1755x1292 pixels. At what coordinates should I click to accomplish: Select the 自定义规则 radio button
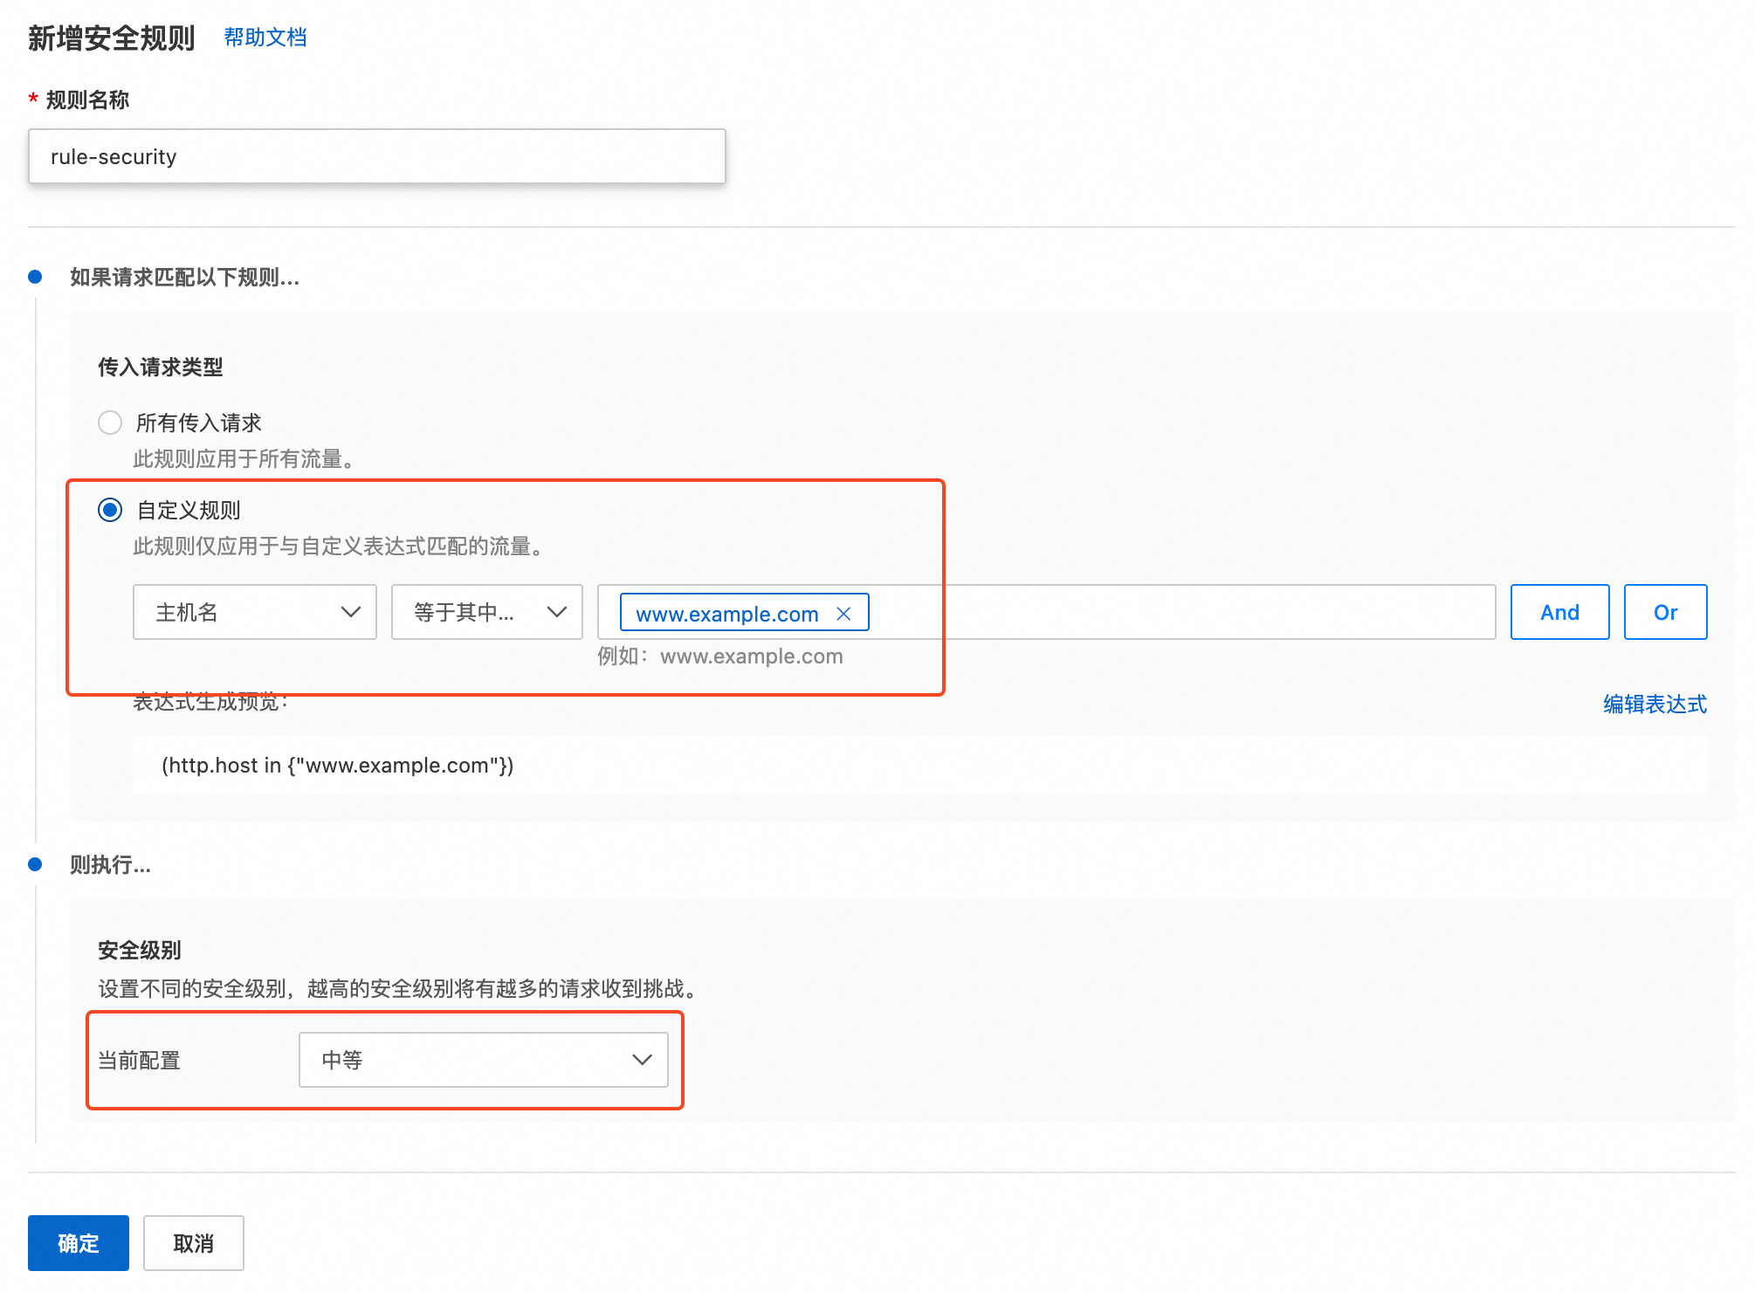pos(110,510)
